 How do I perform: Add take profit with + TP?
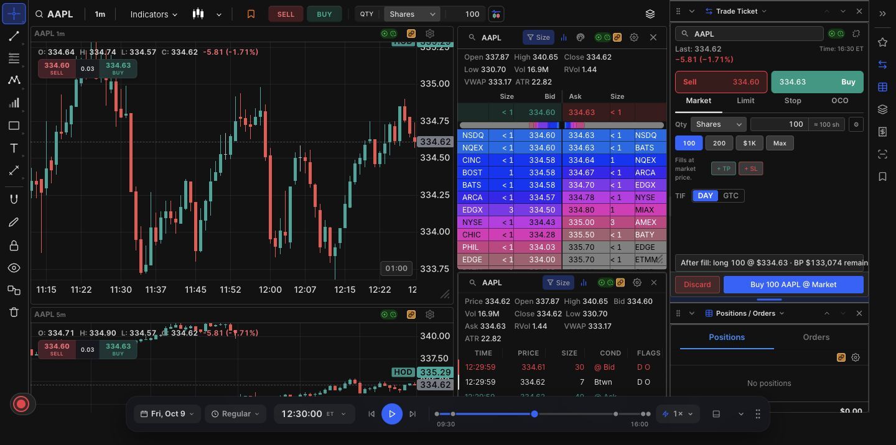[723, 168]
